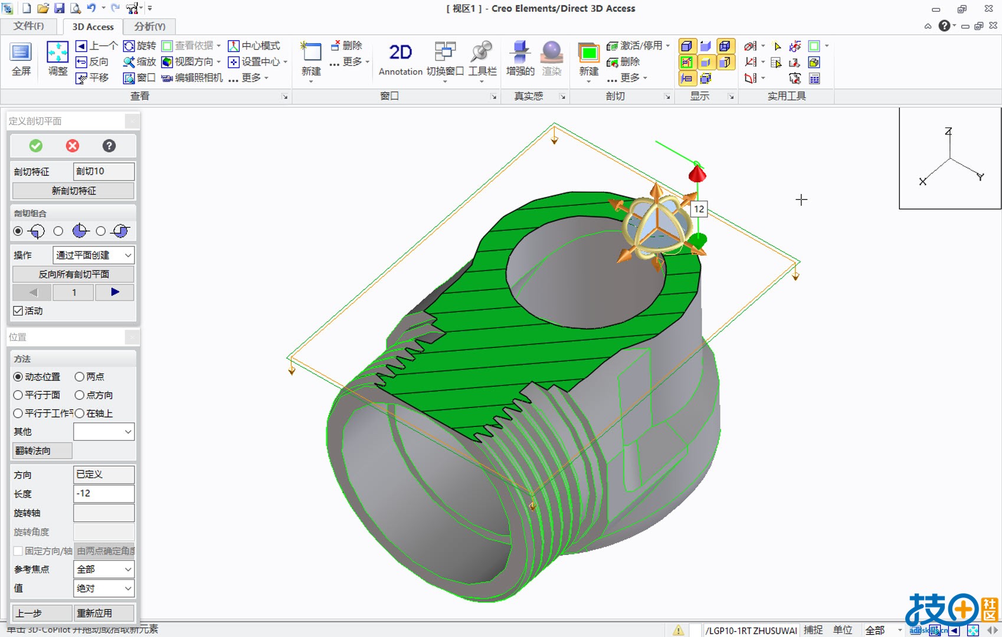Click the green checkmark to confirm
Image resolution: width=1002 pixels, height=637 pixels.
36,146
